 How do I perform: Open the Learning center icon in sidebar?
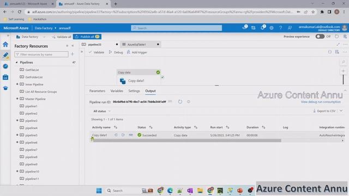click(x=5, y=88)
